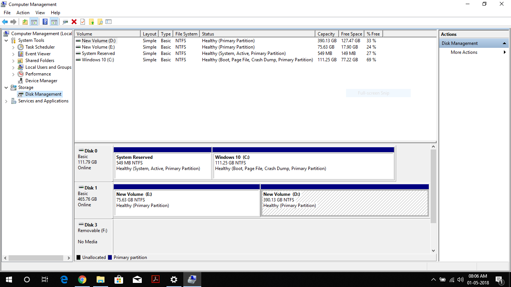Open the More Actions submenu

(474, 52)
